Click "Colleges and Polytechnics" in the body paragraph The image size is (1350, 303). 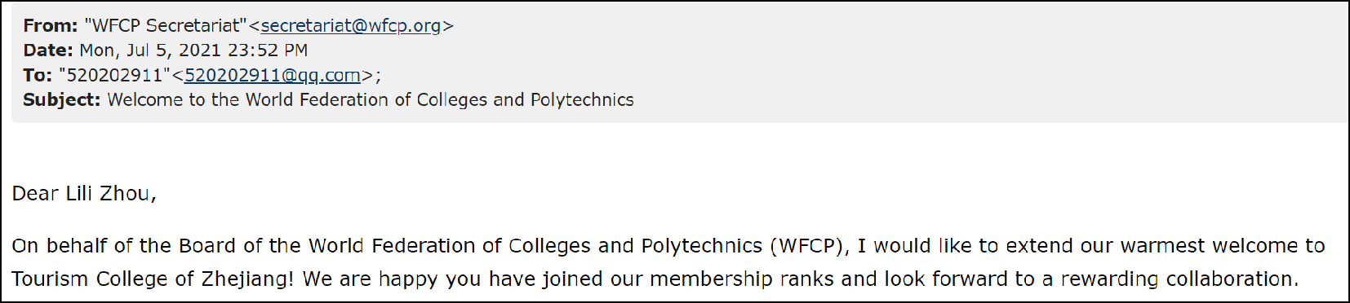(635, 246)
